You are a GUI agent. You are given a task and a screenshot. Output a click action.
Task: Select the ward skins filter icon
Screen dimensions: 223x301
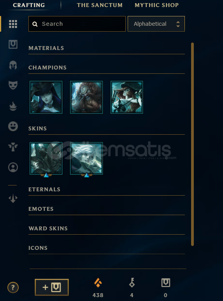pyautogui.click(x=13, y=147)
